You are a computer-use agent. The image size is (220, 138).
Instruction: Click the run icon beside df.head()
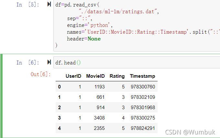pyautogui.click(x=49, y=62)
